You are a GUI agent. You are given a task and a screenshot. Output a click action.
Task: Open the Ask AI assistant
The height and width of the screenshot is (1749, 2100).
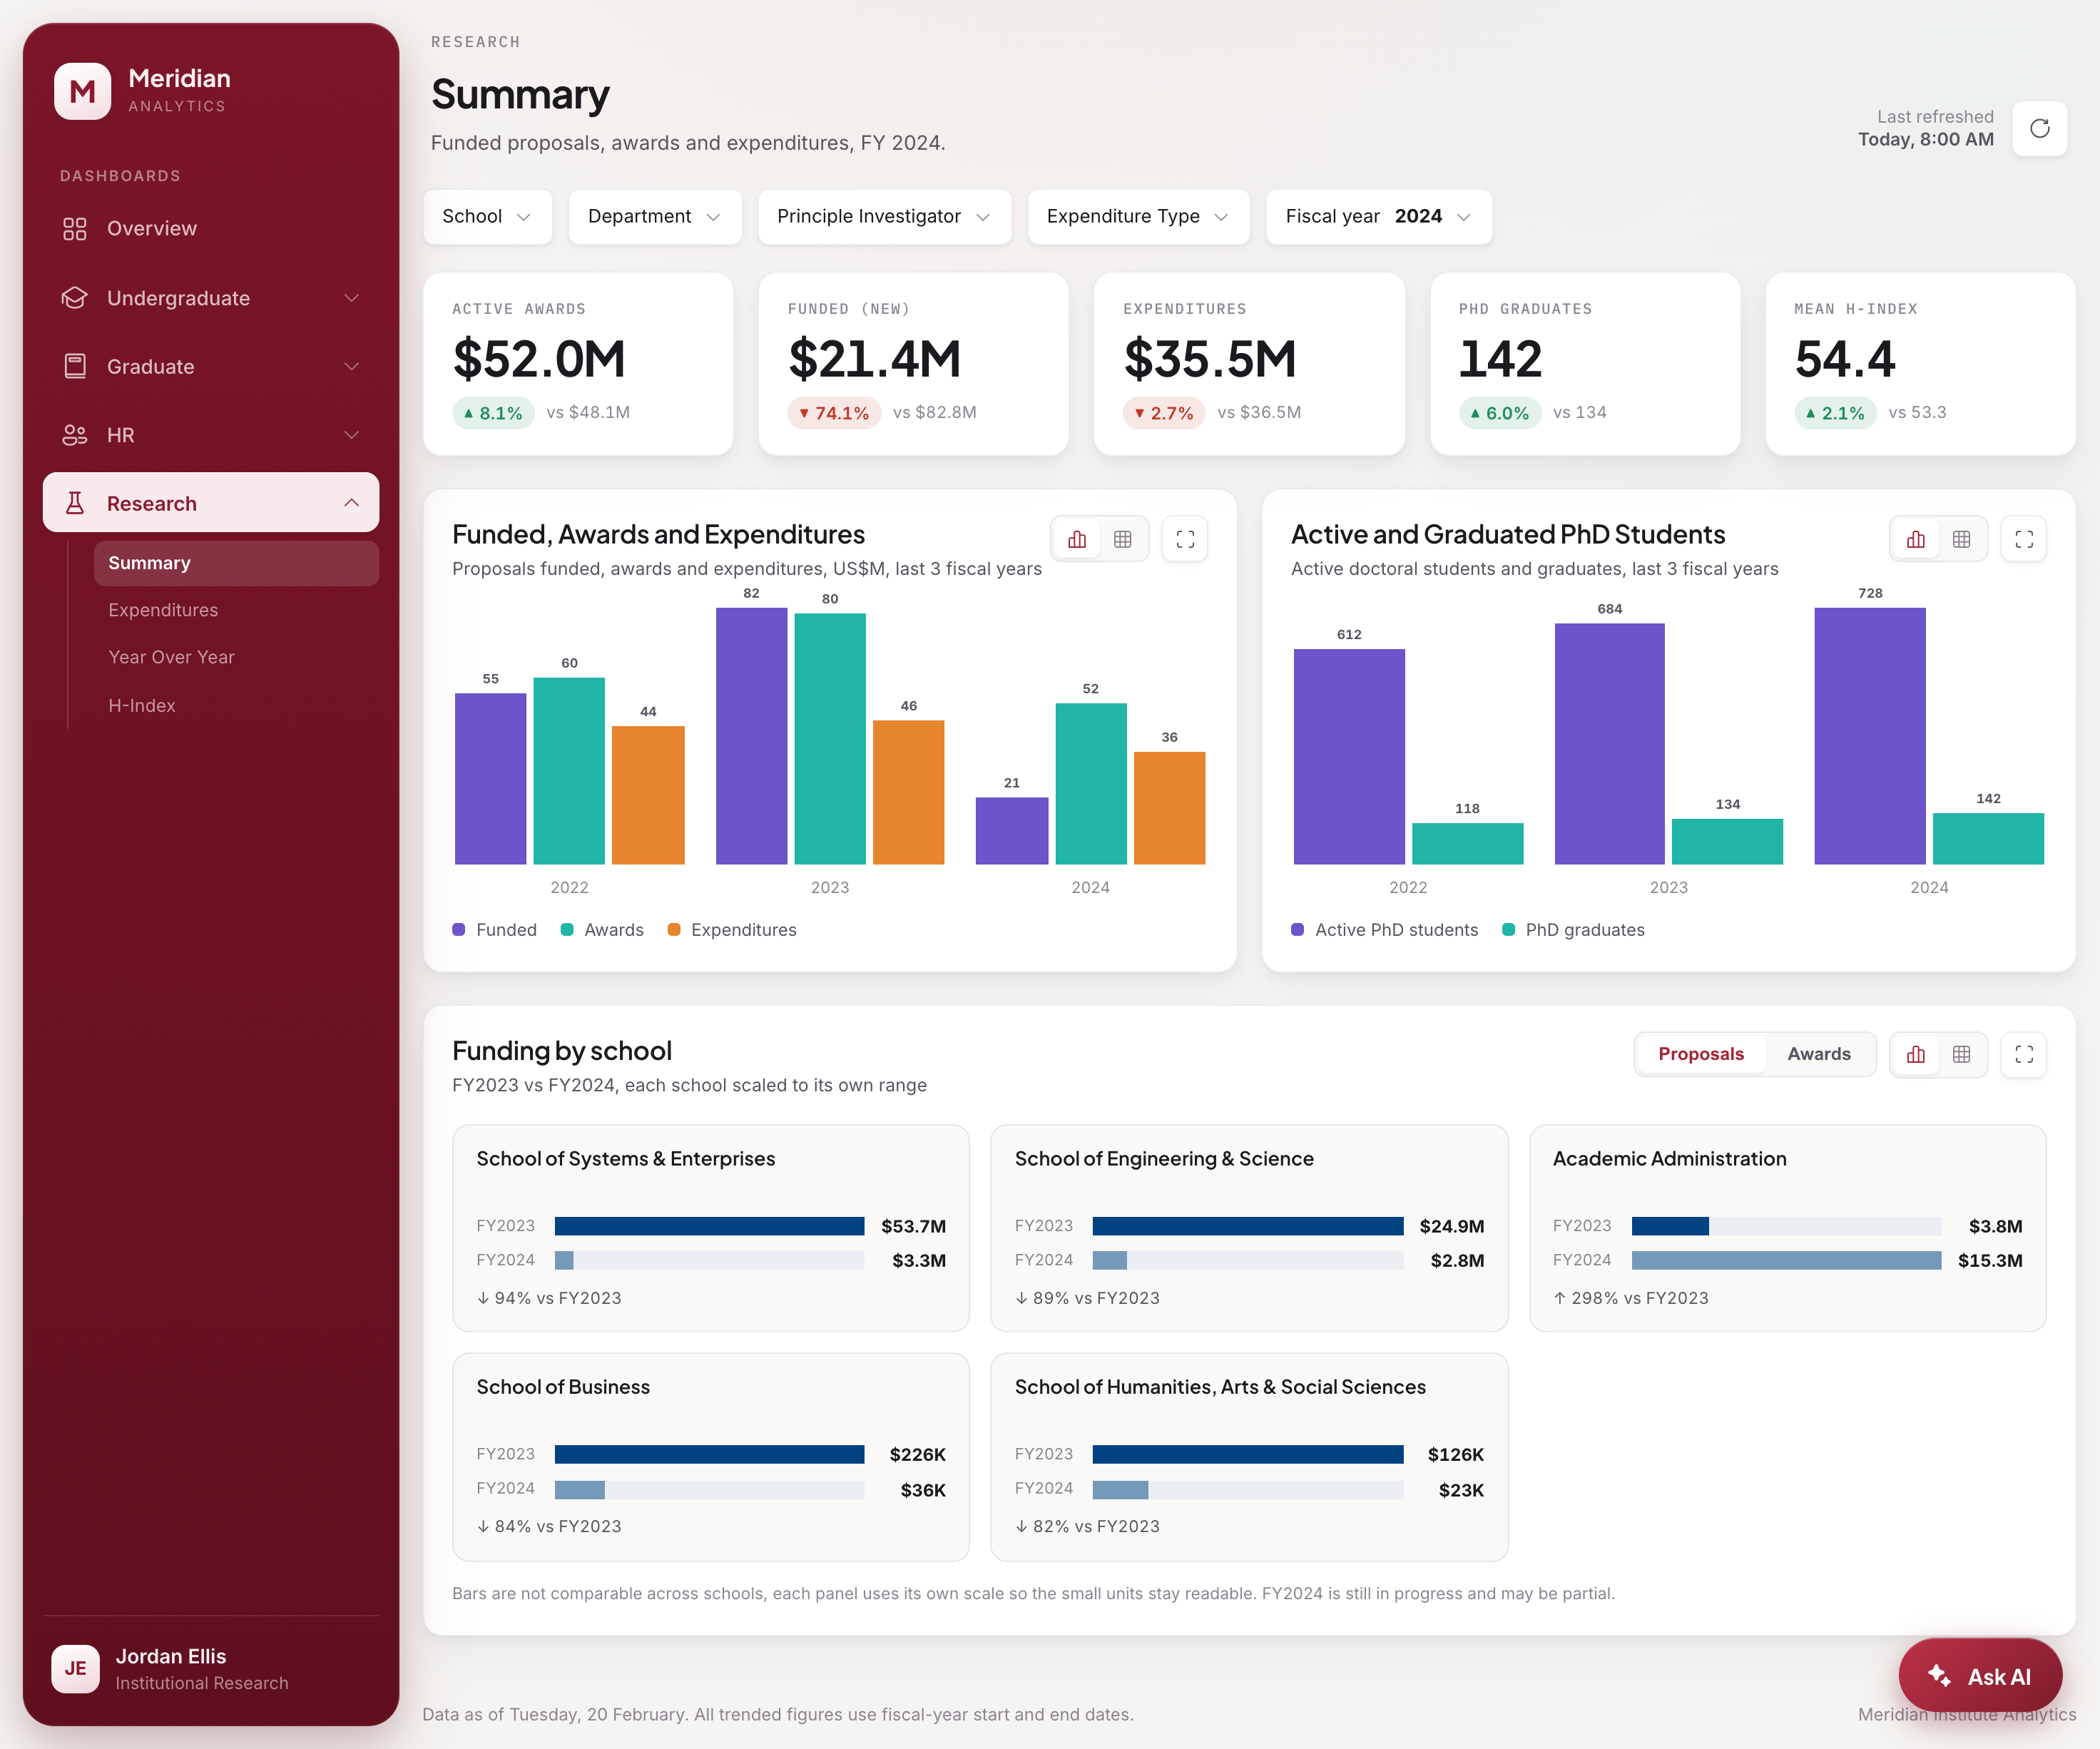(x=1979, y=1676)
